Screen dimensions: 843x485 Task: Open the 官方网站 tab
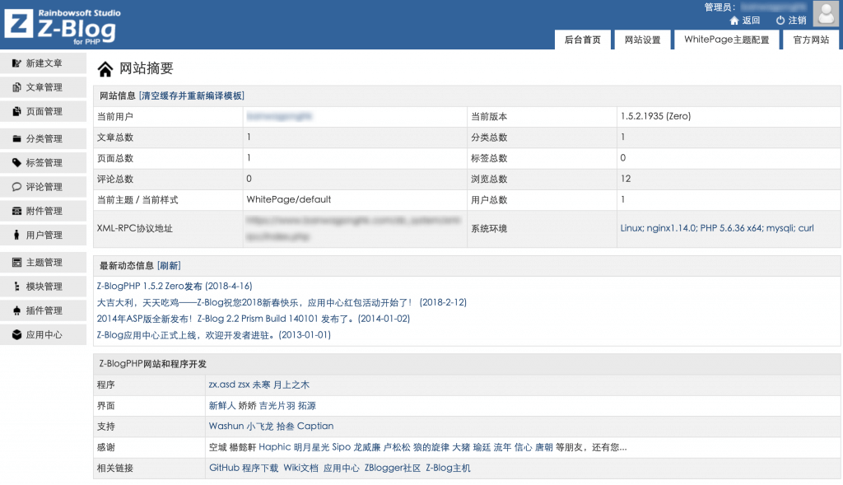point(811,40)
